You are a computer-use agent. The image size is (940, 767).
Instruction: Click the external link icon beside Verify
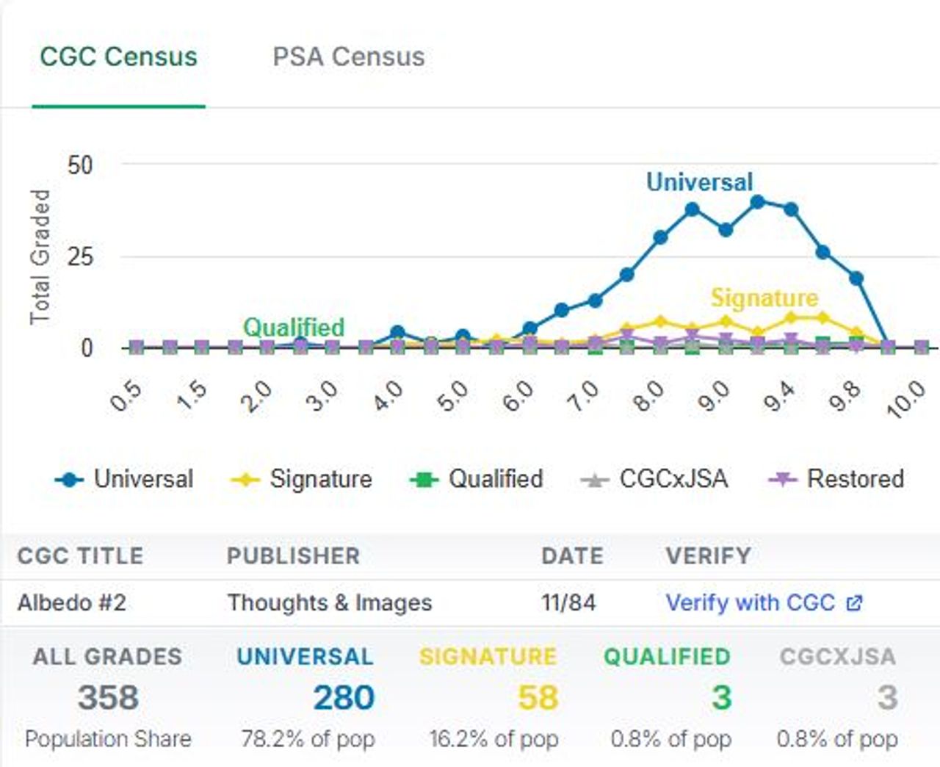click(854, 603)
